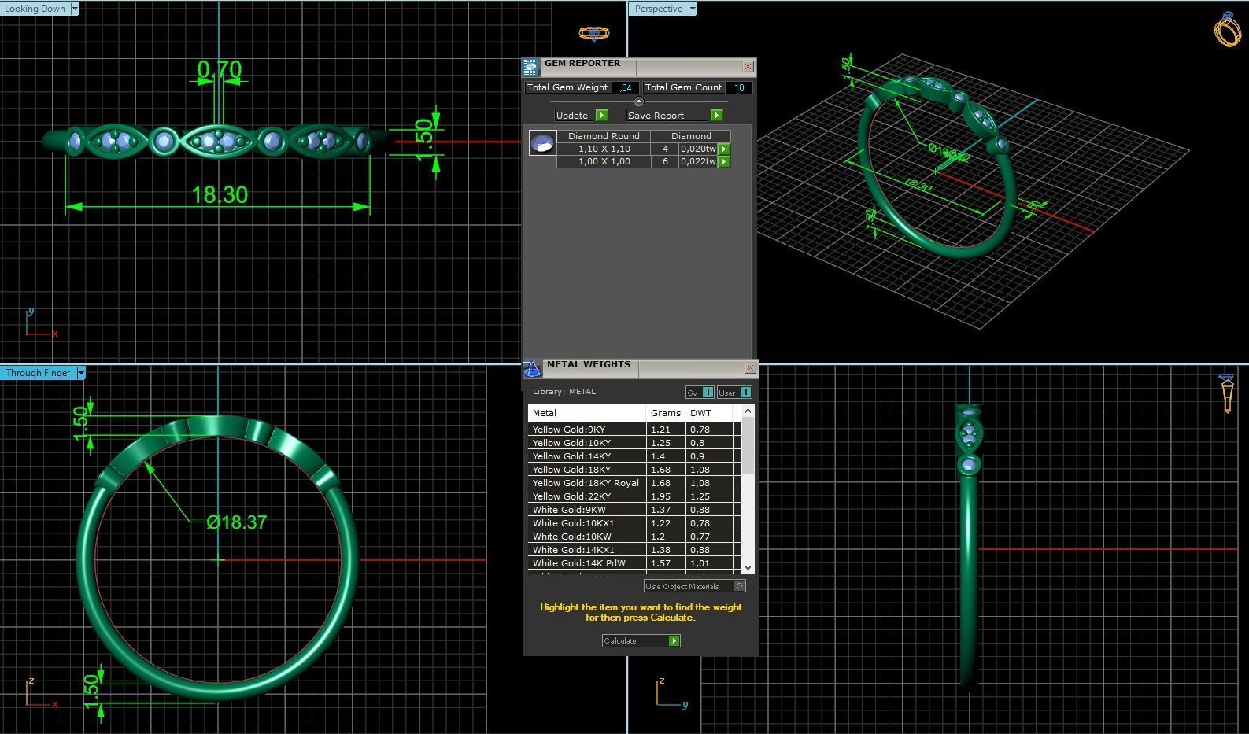The image size is (1249, 734).
Task: Click green arrow for the 1,00 X 1,00 row
Action: (x=724, y=161)
